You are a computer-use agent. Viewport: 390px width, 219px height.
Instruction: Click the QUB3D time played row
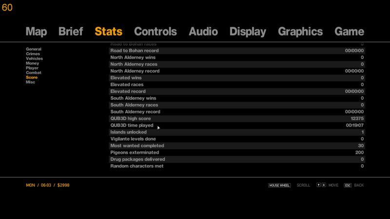(237, 126)
